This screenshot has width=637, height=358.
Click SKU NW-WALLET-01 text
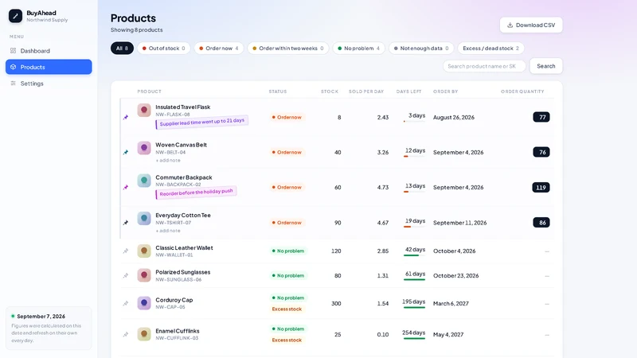174,255
